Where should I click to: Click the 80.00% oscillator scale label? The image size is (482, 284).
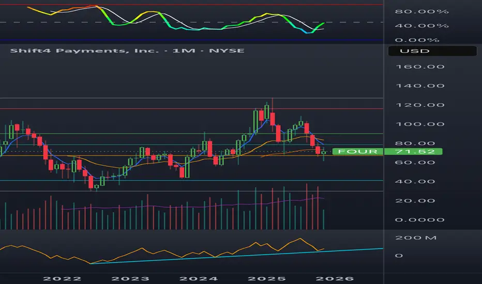[422, 12]
